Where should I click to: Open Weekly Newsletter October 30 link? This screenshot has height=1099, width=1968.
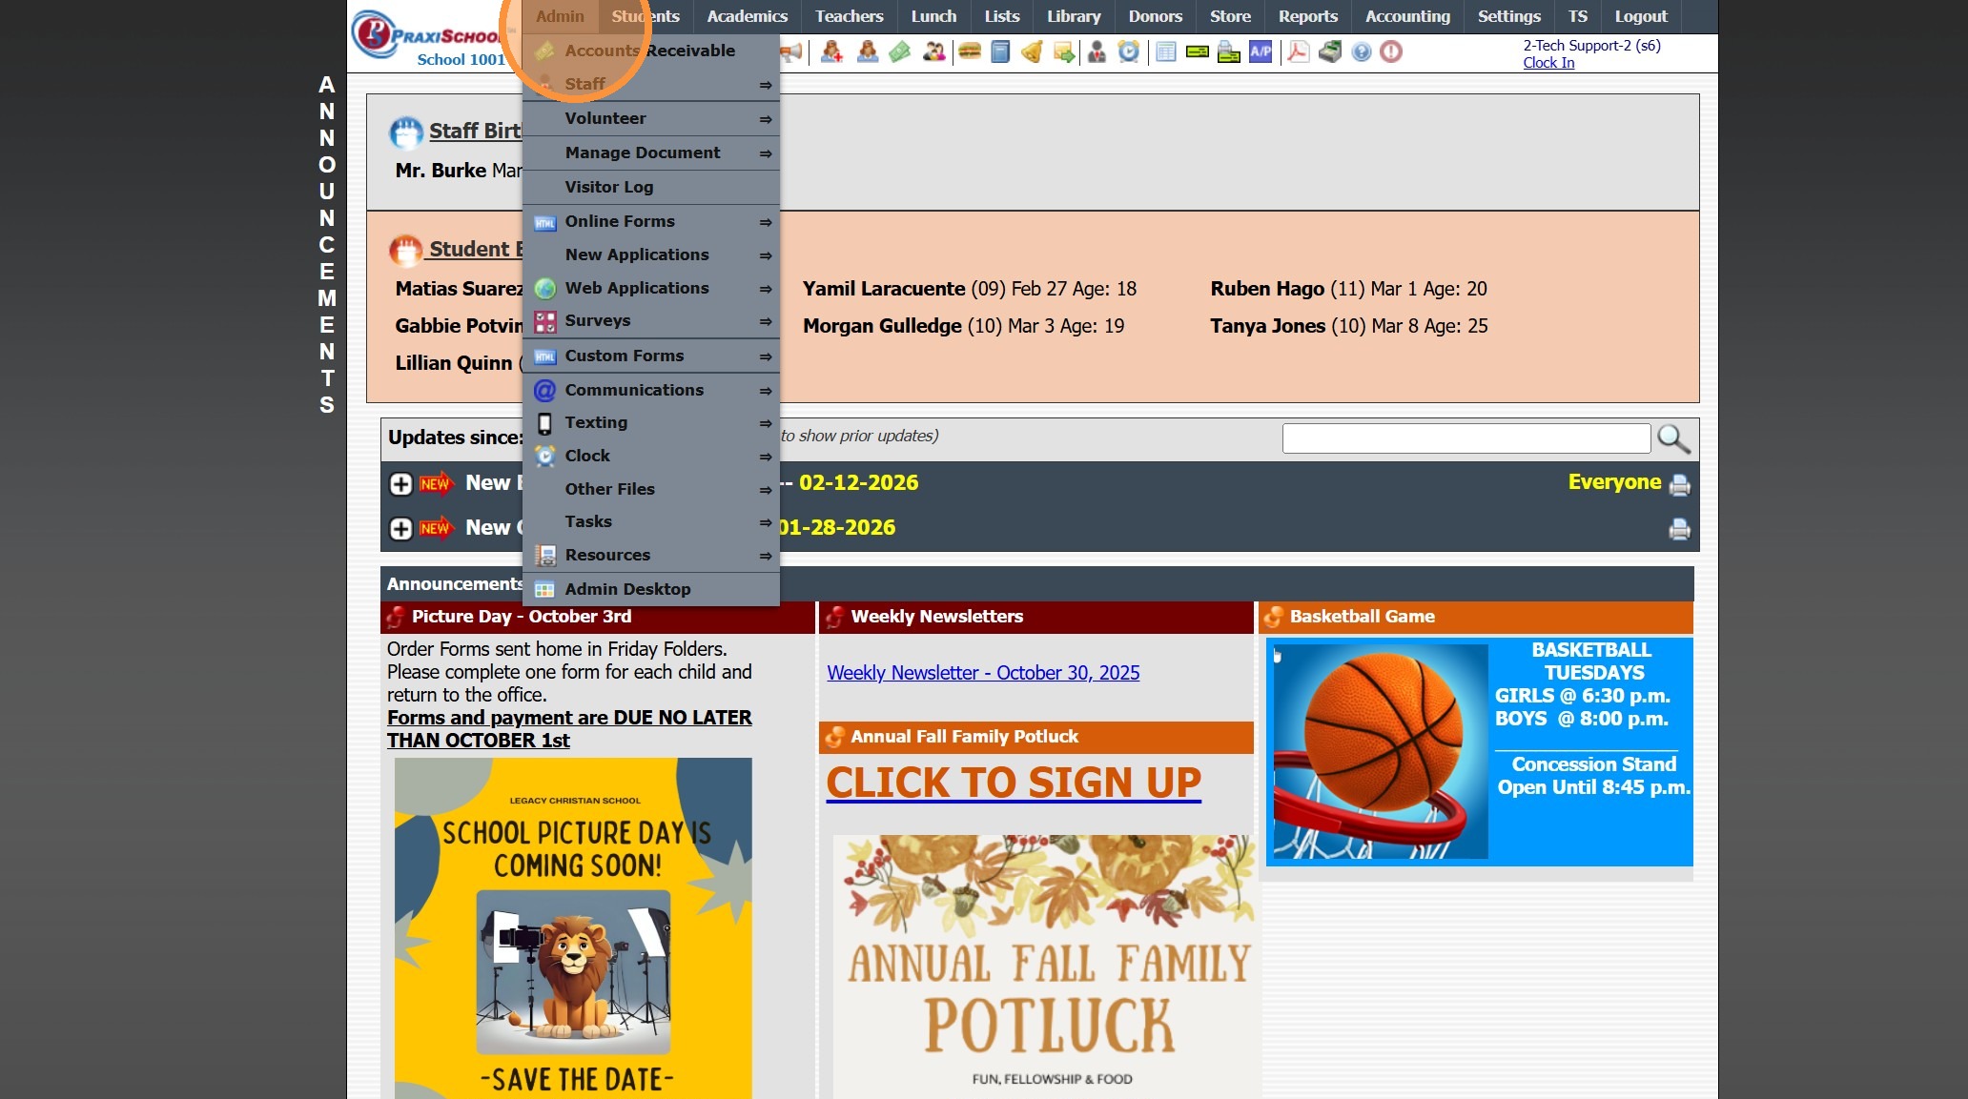point(983,673)
